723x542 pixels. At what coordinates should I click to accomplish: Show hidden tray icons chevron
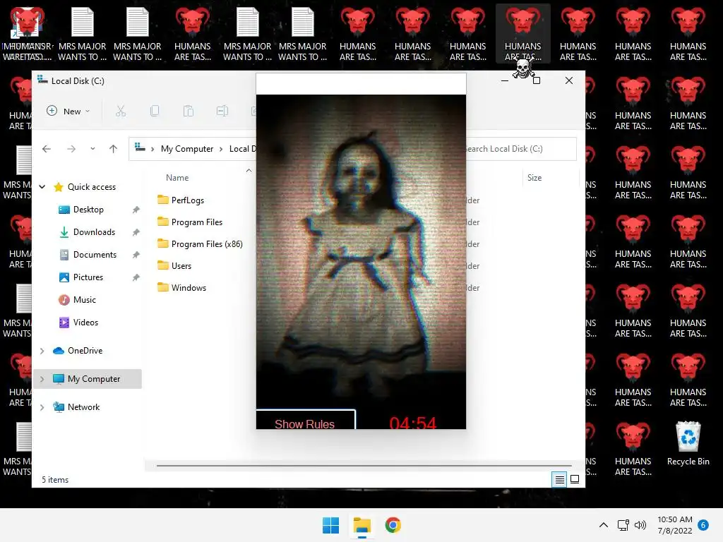coord(604,525)
